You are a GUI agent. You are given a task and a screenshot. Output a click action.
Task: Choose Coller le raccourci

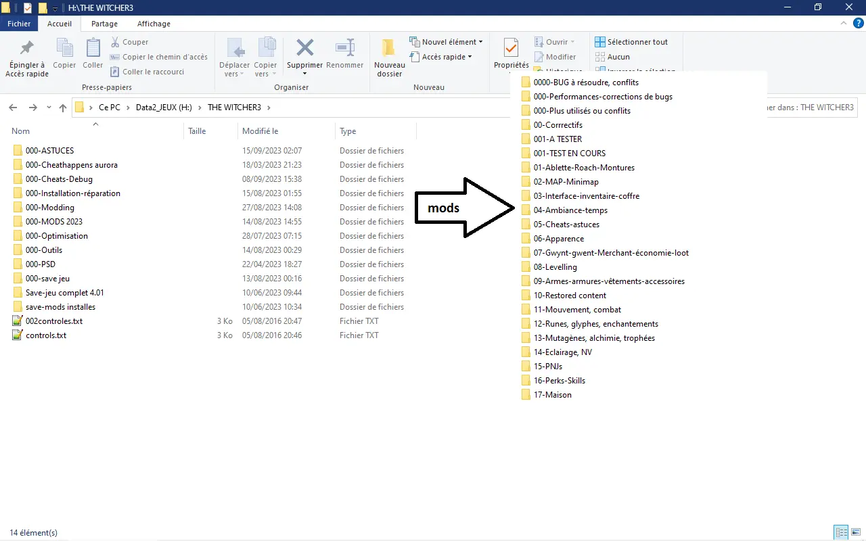[x=147, y=72]
